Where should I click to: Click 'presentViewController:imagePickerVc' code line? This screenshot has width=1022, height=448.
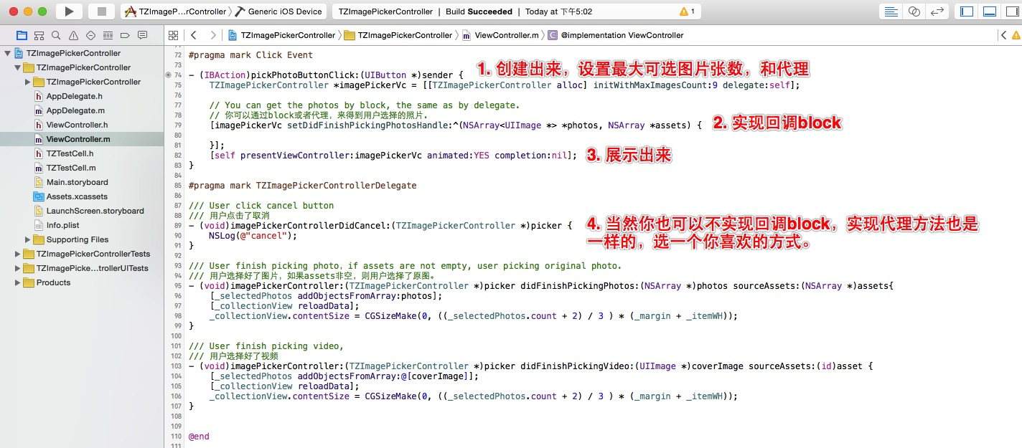393,155
